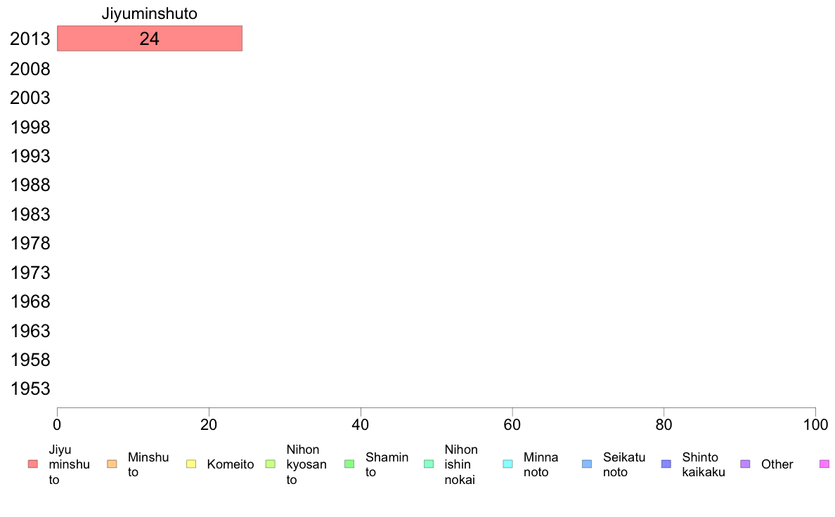835x517 pixels.
Task: Pick the Seikatu noto blue legend swatch
Action: click(587, 464)
